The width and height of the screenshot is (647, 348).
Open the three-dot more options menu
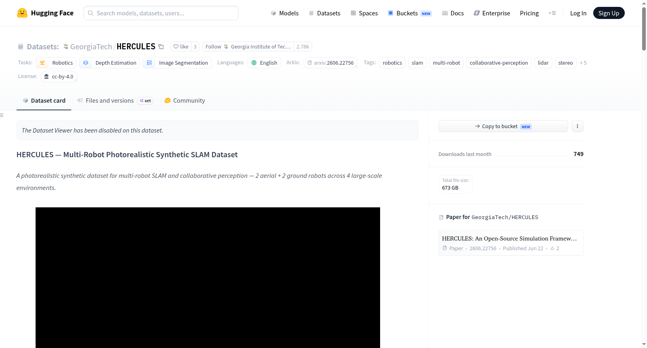click(577, 126)
